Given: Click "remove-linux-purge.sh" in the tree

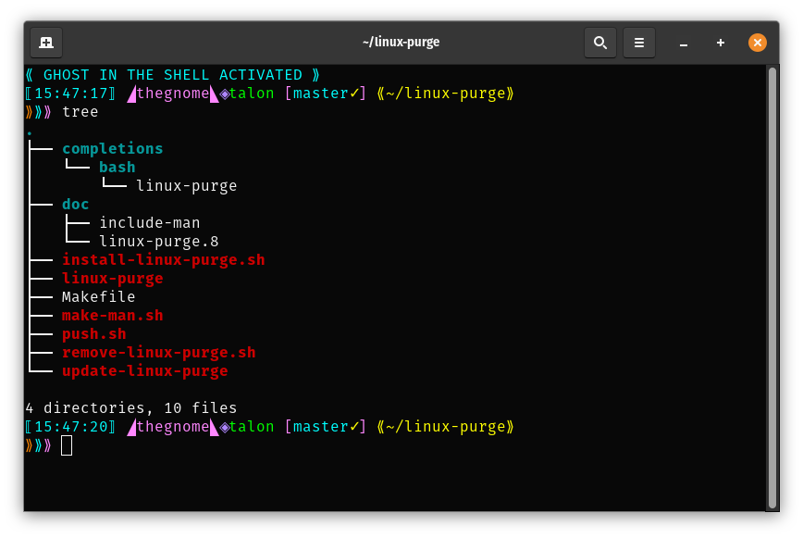Looking at the screenshot, I should (159, 353).
